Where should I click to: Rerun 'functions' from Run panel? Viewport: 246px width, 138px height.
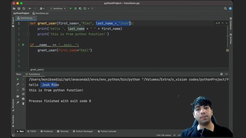pos(18,79)
